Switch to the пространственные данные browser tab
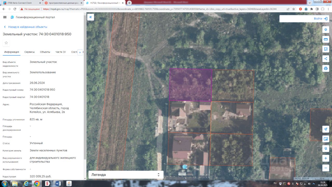Screen dimensions: 332x187 63,3
